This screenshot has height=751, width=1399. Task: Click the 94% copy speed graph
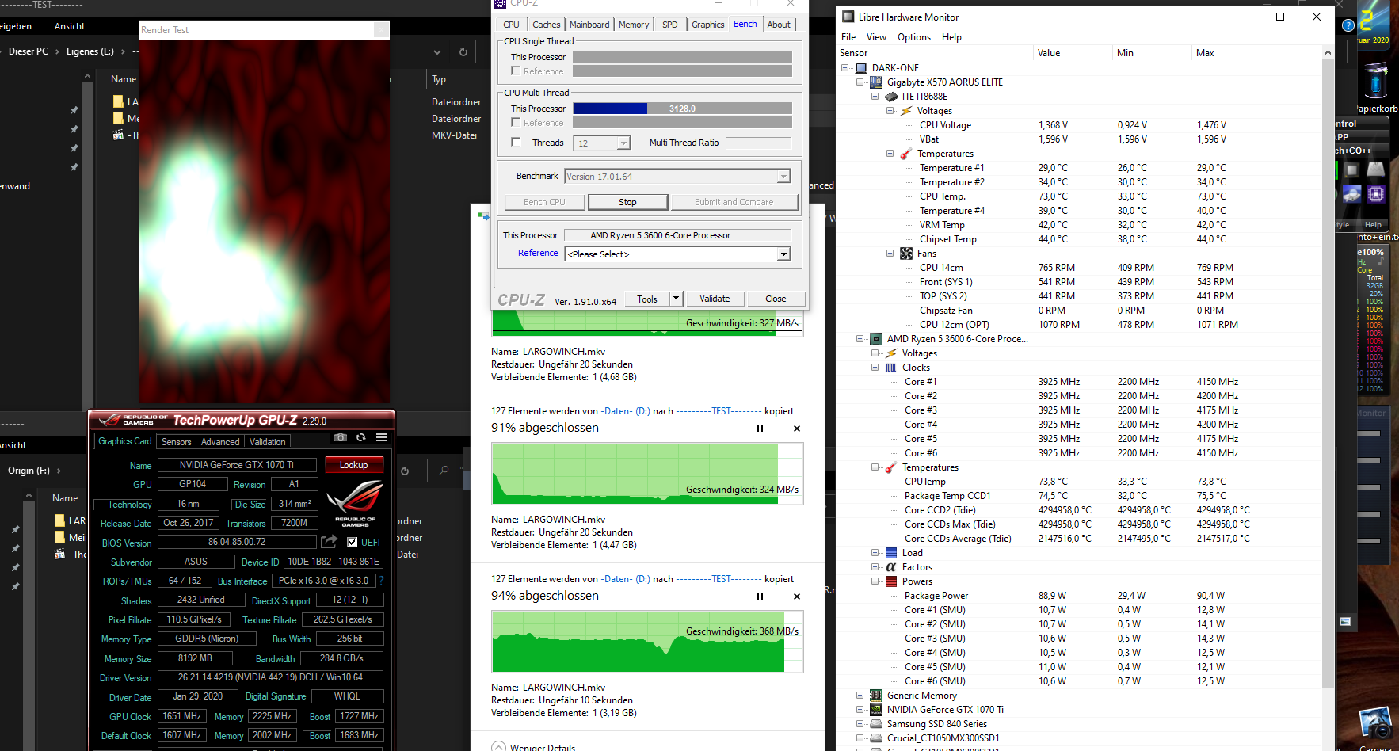pos(647,642)
